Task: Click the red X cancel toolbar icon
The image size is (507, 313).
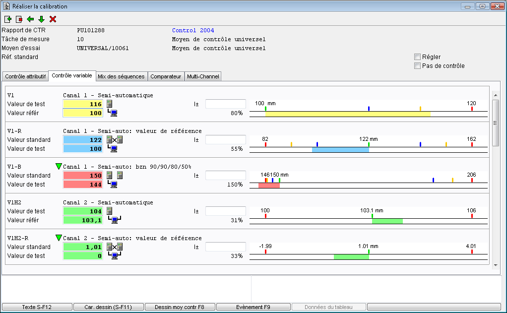Action: click(x=53, y=19)
